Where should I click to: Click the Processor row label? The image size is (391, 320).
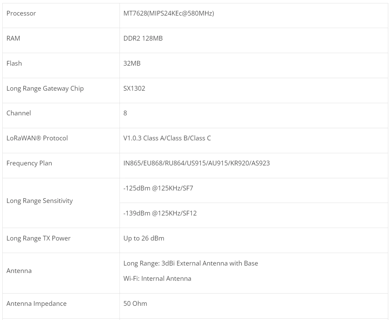point(21,14)
